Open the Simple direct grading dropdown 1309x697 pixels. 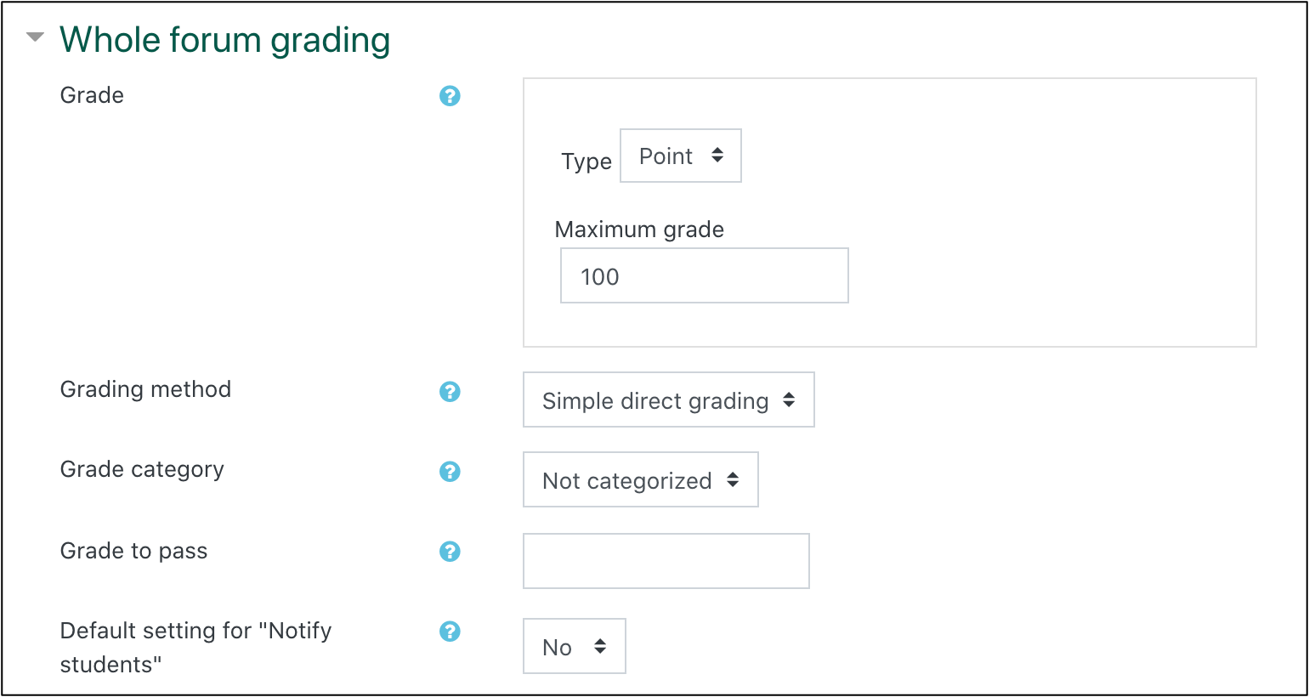pos(668,399)
